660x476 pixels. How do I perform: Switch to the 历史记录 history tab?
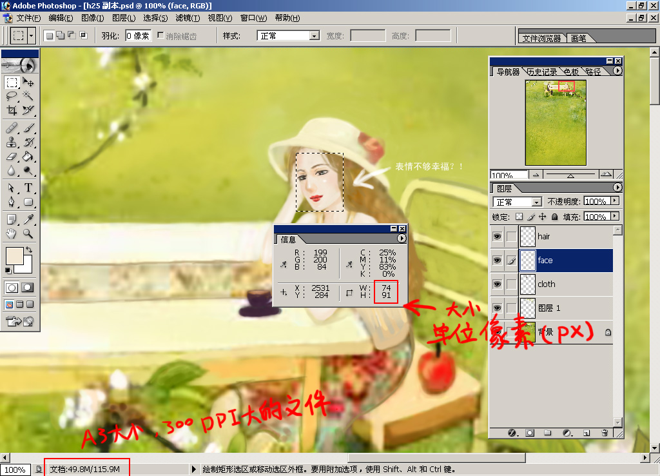[542, 72]
